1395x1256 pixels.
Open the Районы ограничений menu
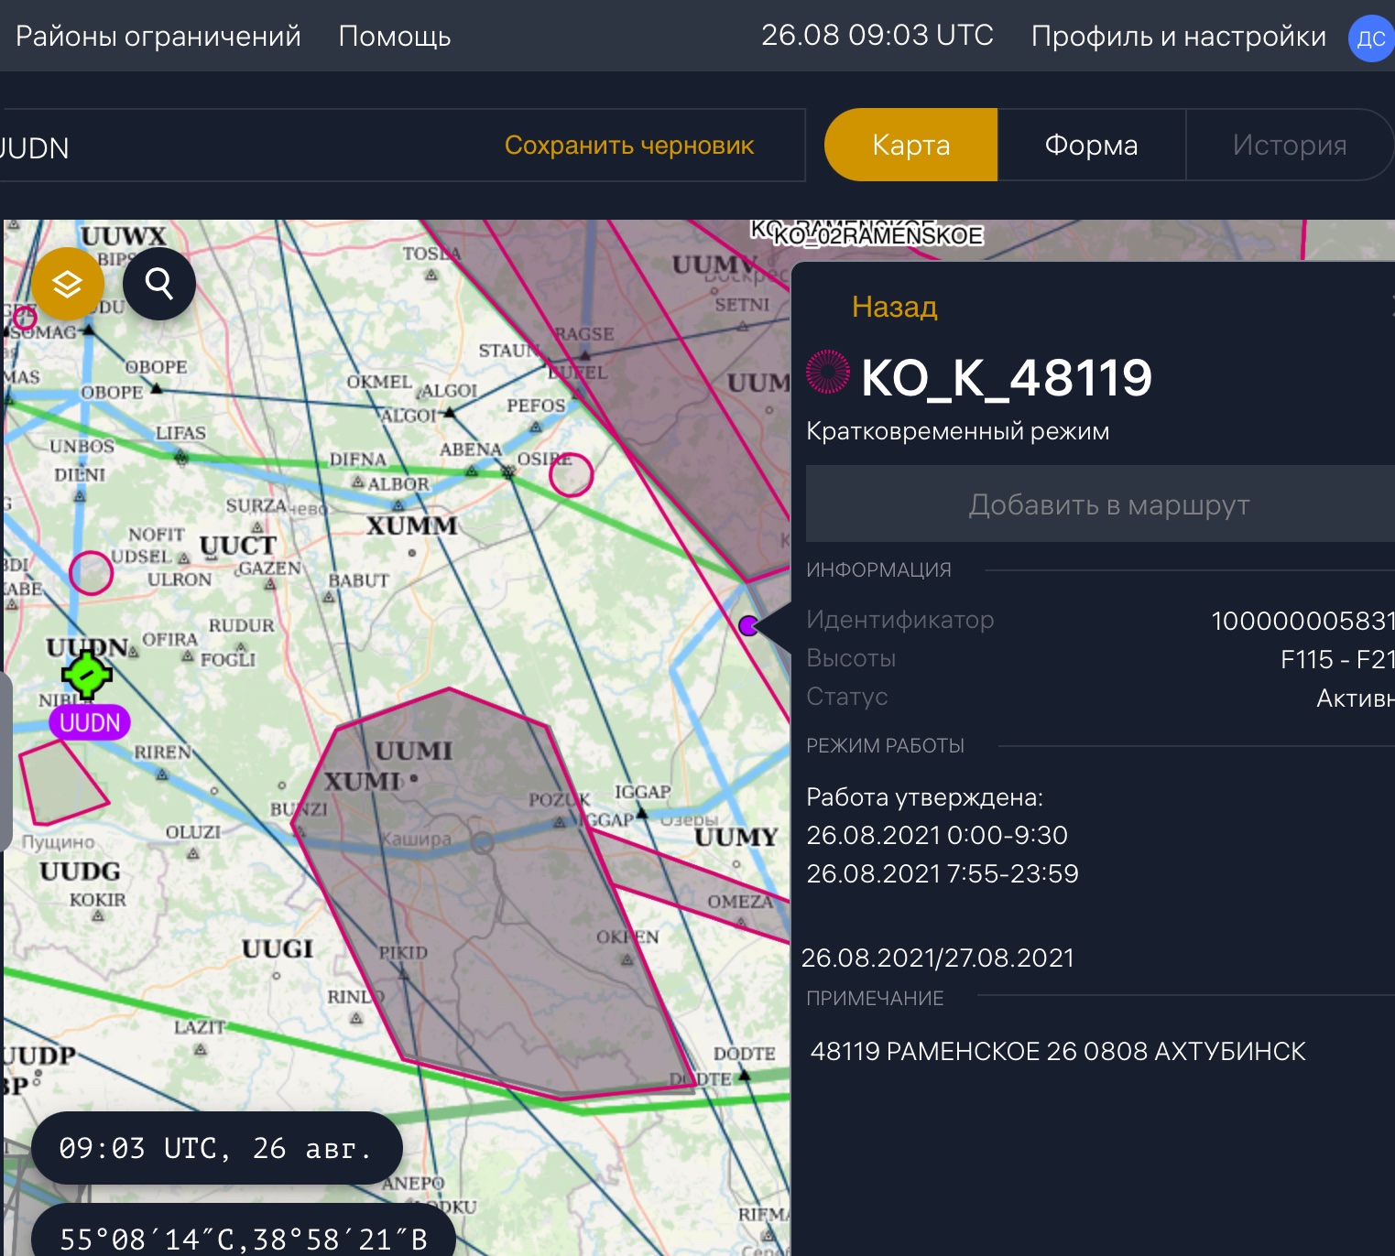(x=158, y=36)
